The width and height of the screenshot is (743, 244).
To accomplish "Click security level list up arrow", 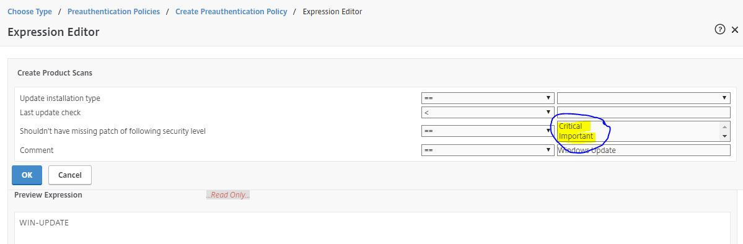I will click(x=724, y=126).
